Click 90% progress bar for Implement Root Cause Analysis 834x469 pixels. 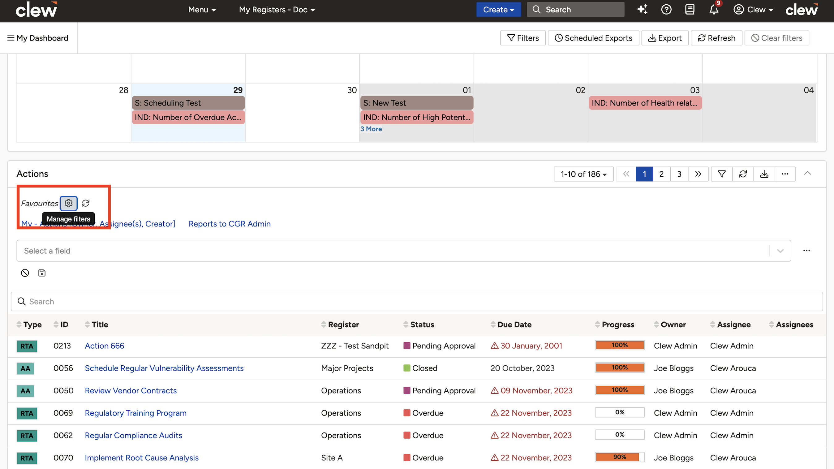(x=620, y=457)
